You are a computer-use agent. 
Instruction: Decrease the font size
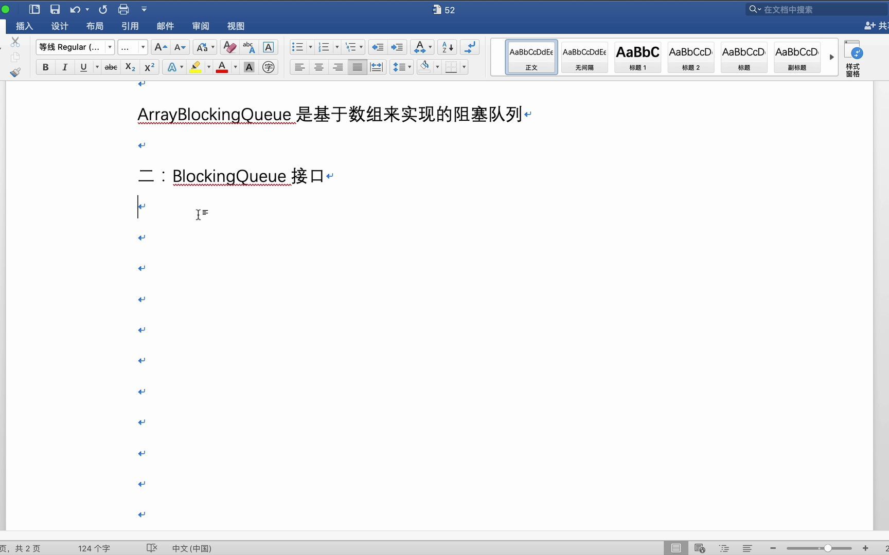click(180, 47)
